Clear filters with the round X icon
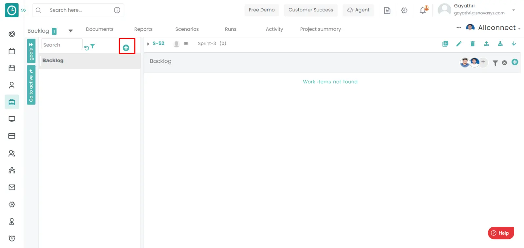Image resolution: width=524 pixels, height=248 pixels. click(x=504, y=63)
